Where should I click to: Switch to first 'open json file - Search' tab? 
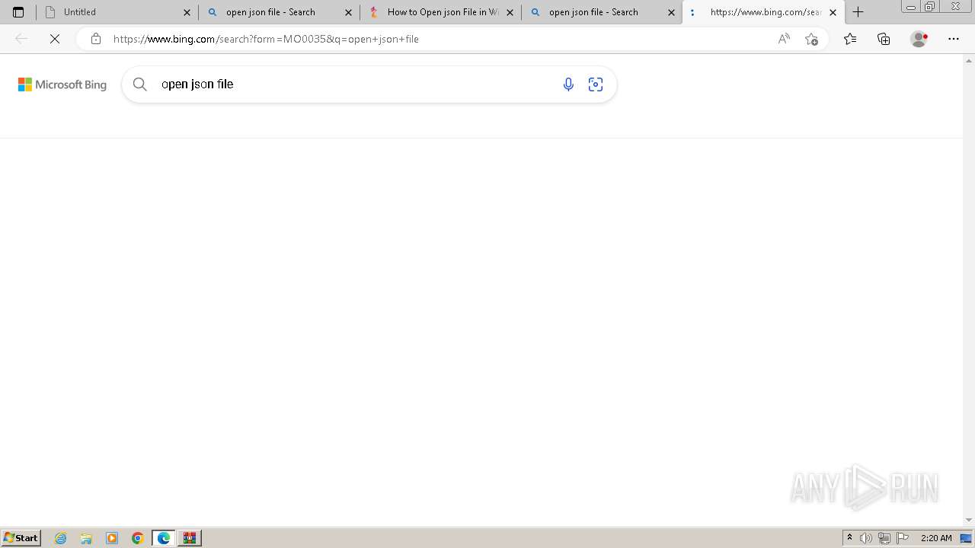pos(279,12)
